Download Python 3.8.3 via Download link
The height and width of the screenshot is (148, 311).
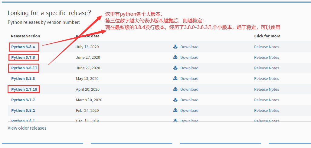pyautogui.click(x=189, y=79)
